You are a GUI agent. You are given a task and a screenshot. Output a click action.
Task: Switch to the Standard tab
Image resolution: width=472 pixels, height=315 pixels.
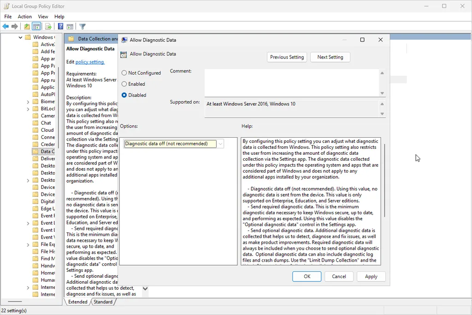[x=103, y=302]
